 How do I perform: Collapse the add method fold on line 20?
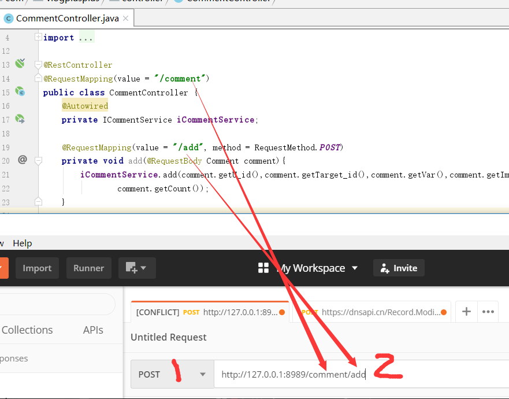[x=38, y=161]
